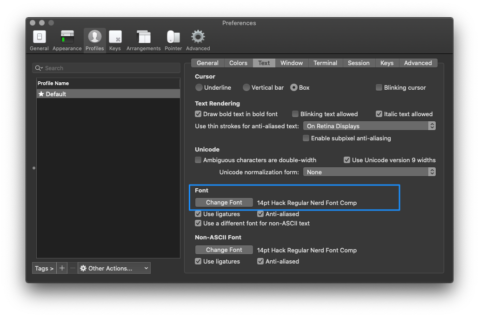Enable Blinking text allowed
479x317 pixels.
(x=295, y=114)
